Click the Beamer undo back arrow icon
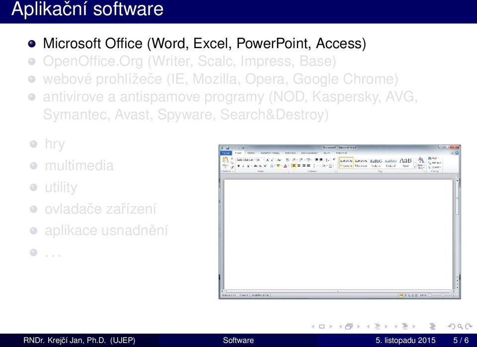Viewport: 477px width, 347px height. [452, 327]
